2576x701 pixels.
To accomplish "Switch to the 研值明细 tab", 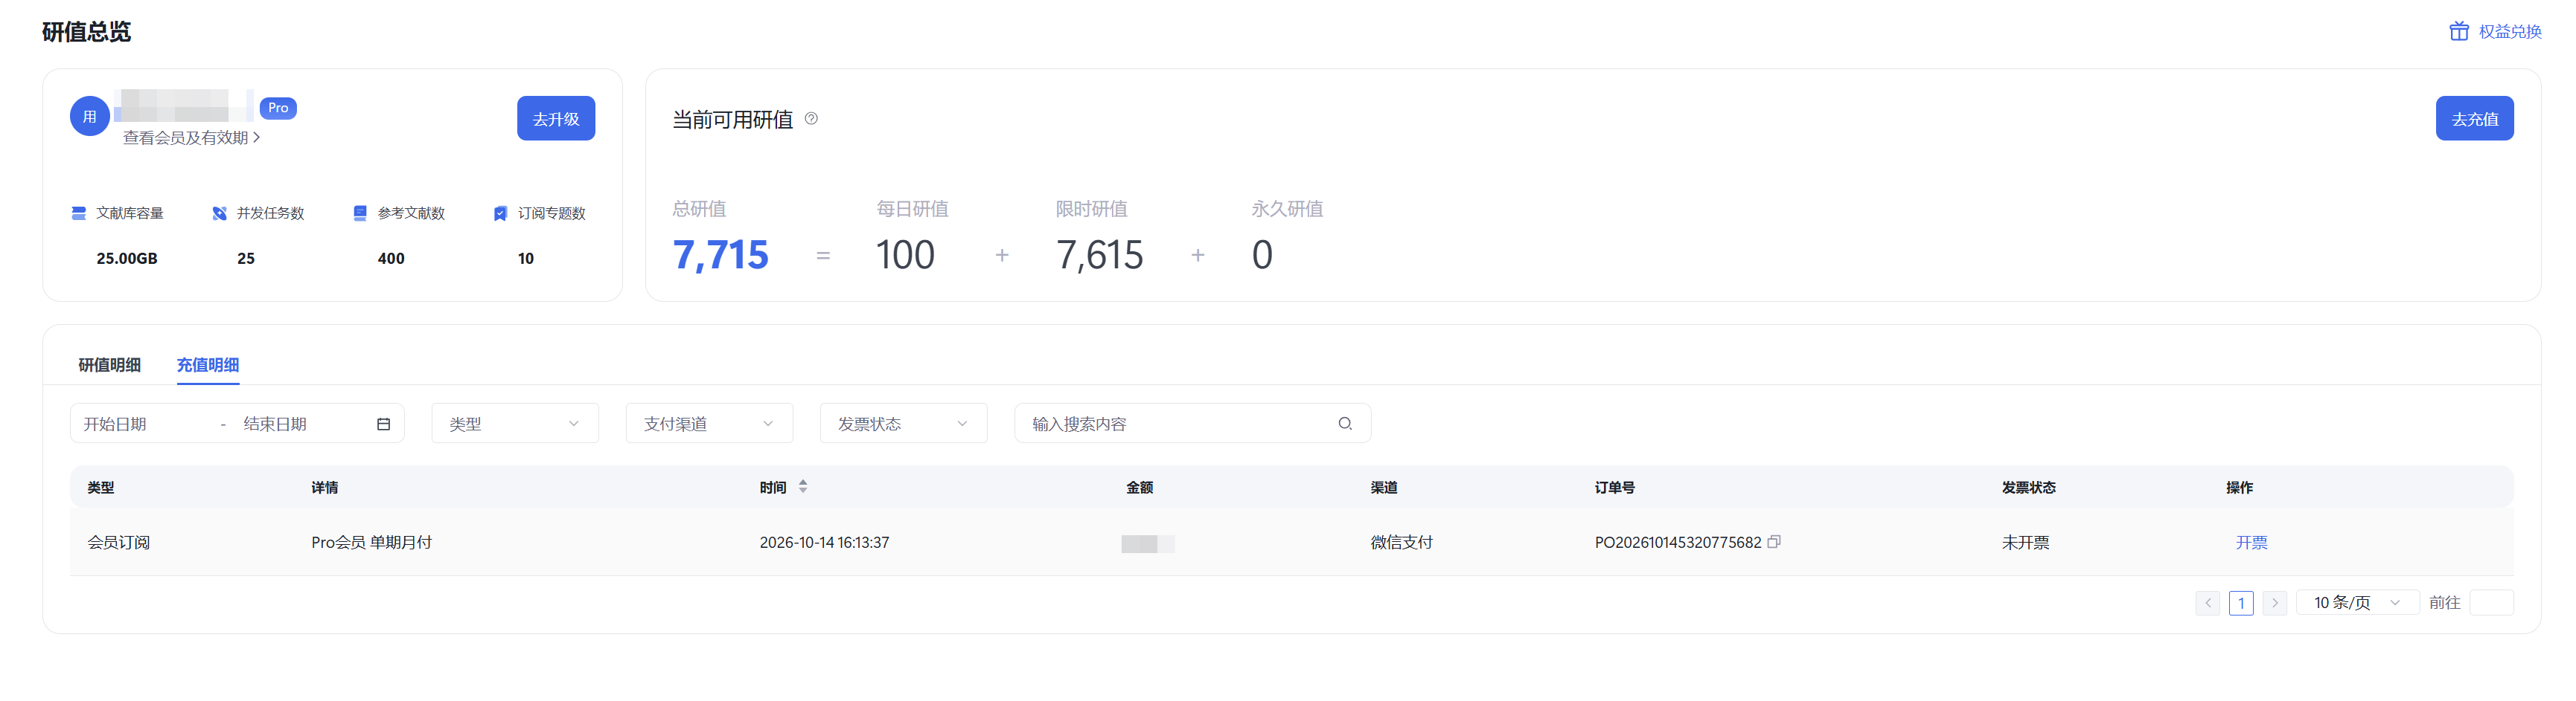I will (110, 364).
